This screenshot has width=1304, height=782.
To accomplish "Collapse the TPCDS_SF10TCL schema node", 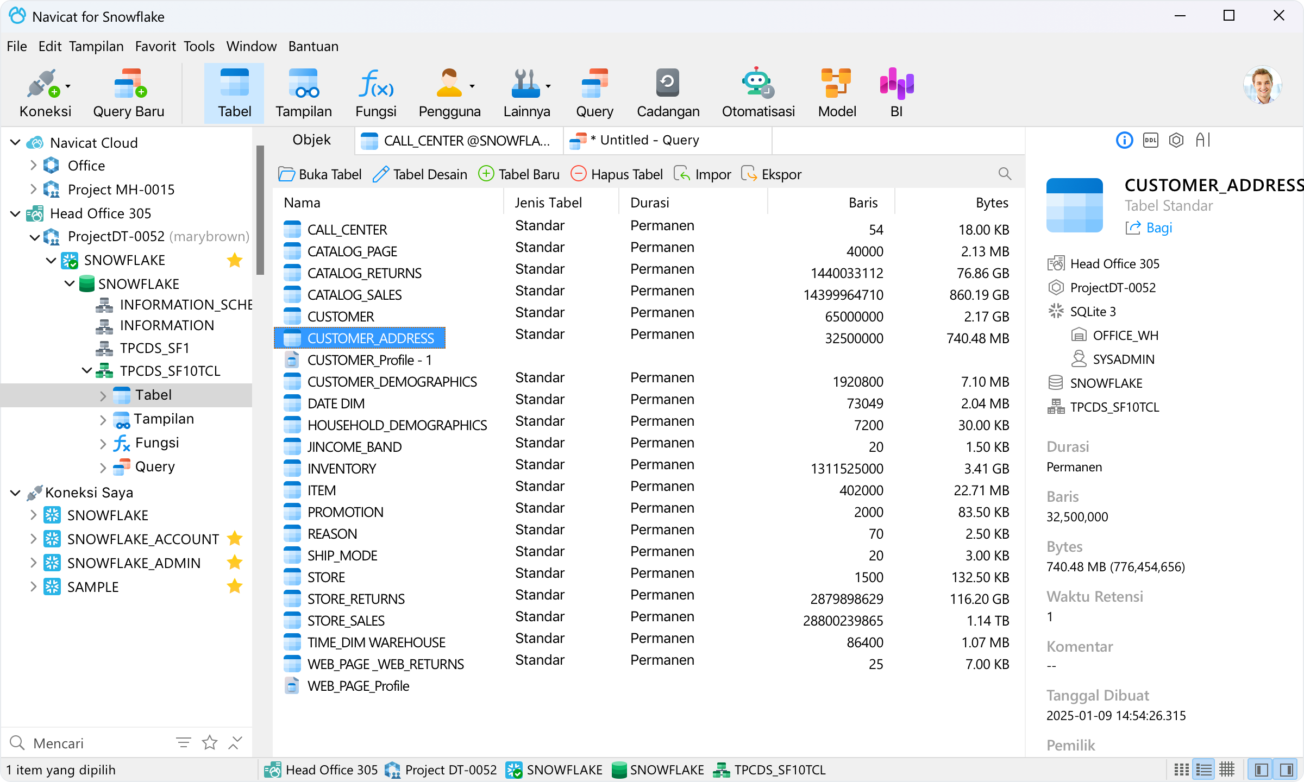I will [x=86, y=371].
